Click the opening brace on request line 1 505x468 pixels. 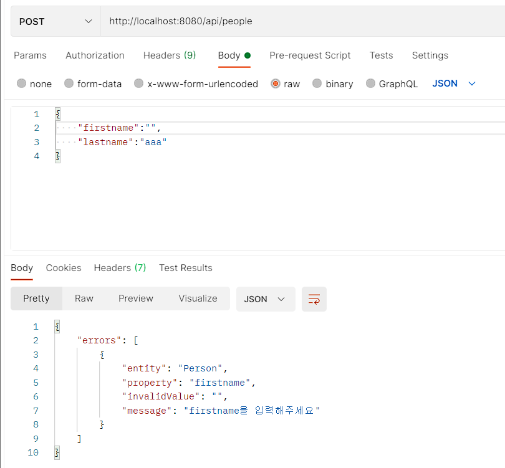click(57, 114)
